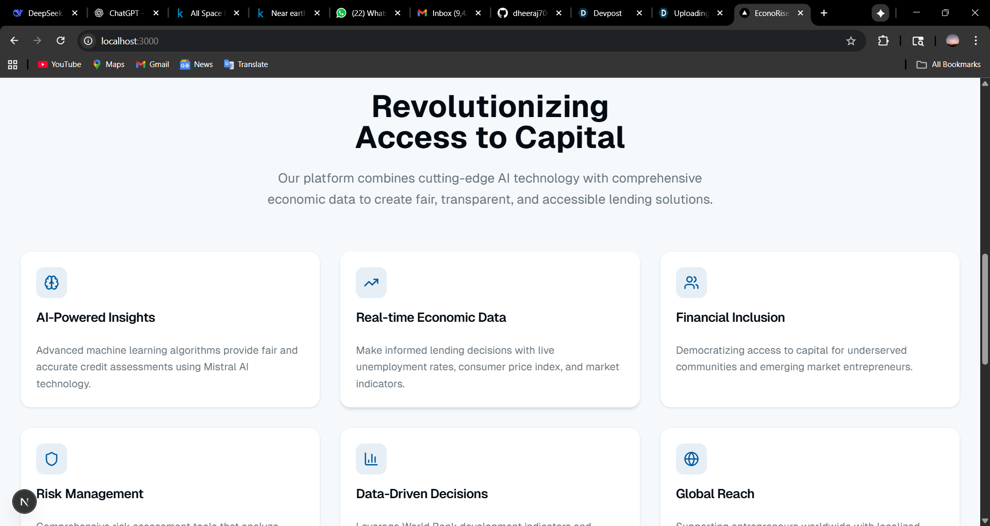The width and height of the screenshot is (990, 526).
Task: Switch to the DeepSeek tab
Action: click(38, 13)
